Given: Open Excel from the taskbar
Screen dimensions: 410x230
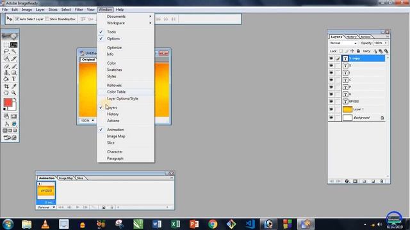Looking at the screenshot, I should [x=176, y=224].
